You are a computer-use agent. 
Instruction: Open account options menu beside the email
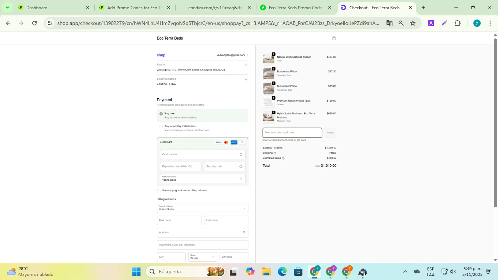click(x=247, y=55)
